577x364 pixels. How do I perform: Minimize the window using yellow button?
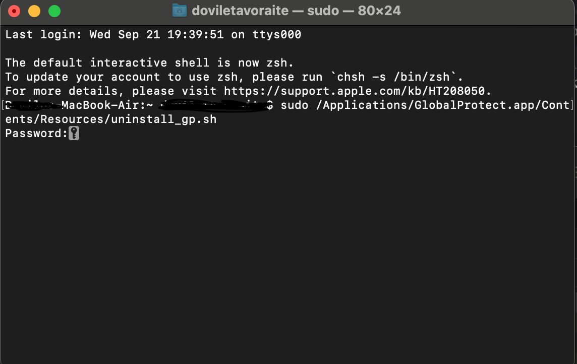pos(34,11)
